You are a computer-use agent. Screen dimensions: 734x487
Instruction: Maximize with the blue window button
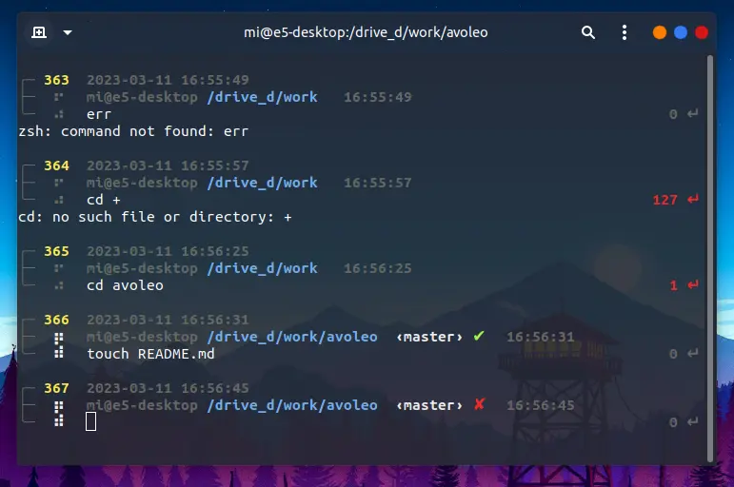(x=681, y=32)
